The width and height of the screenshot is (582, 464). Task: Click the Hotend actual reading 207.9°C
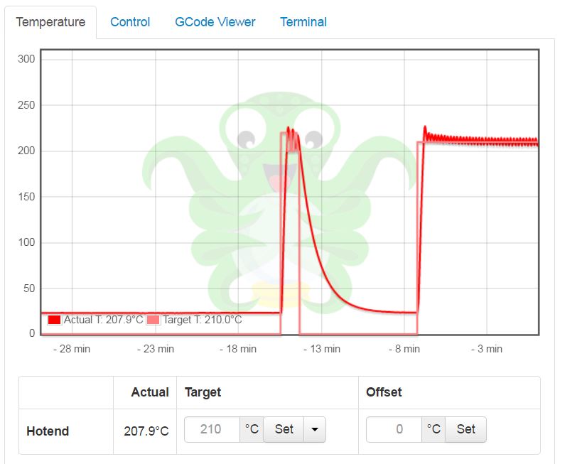click(x=146, y=431)
